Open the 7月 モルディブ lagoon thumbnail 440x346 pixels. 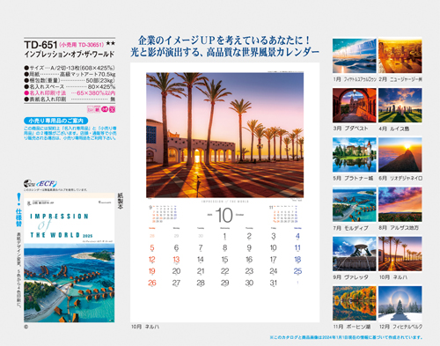point(355,204)
